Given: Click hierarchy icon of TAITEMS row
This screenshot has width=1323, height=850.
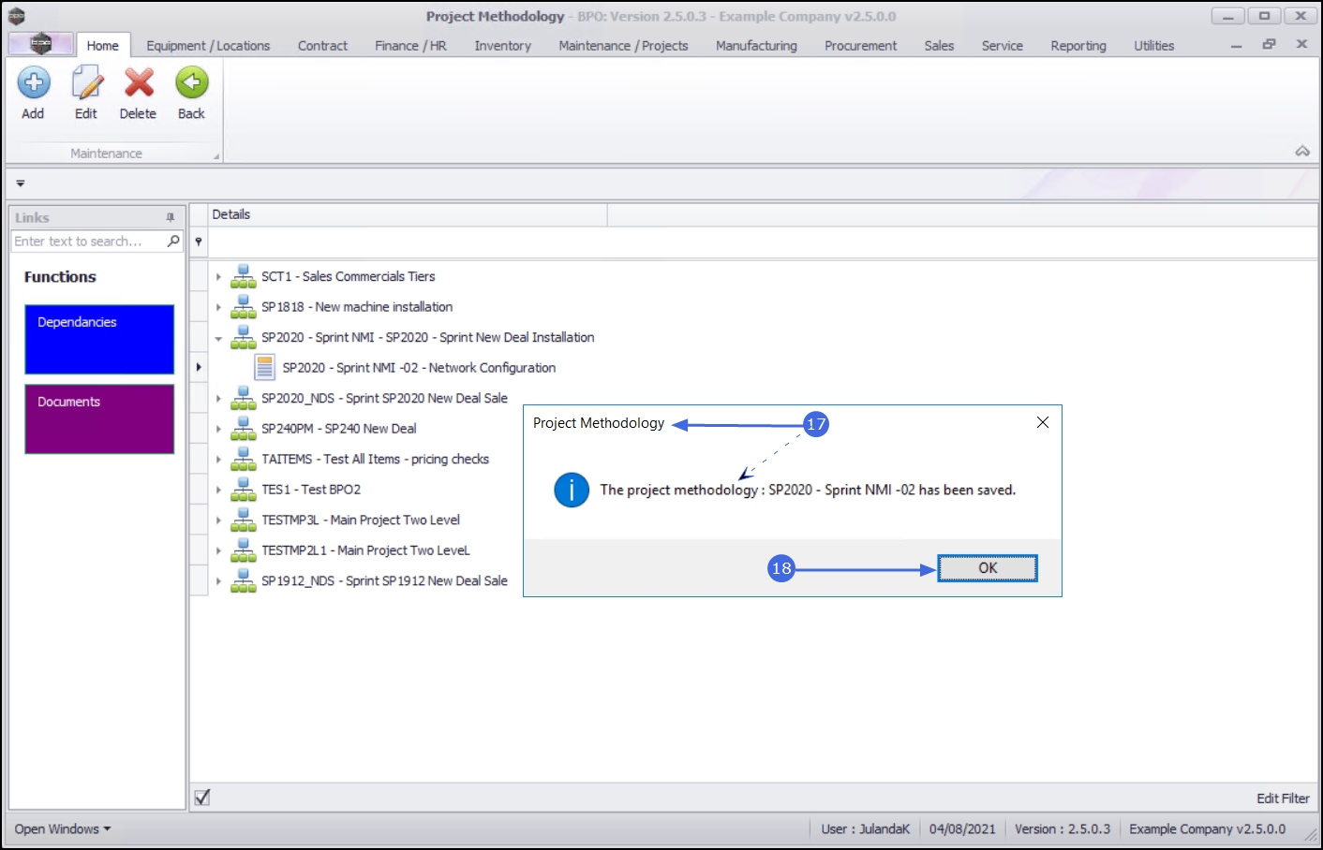Looking at the screenshot, I should 244,459.
